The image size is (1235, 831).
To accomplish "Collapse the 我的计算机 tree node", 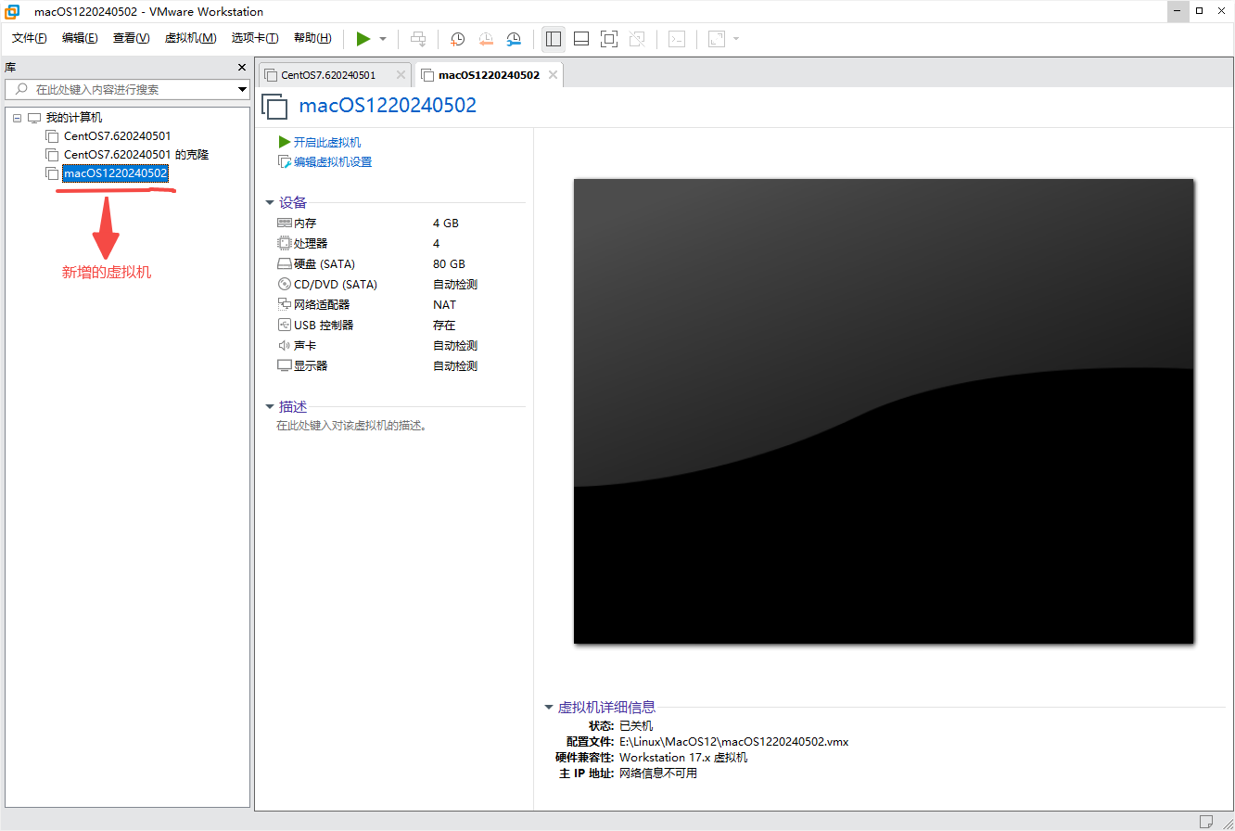I will [16, 117].
